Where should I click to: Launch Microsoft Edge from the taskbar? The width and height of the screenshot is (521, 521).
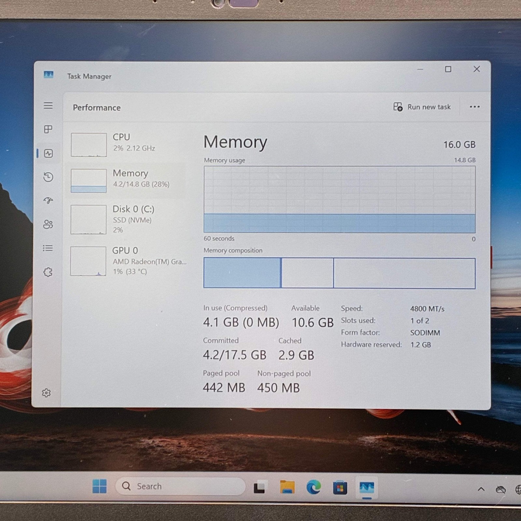[x=314, y=487]
